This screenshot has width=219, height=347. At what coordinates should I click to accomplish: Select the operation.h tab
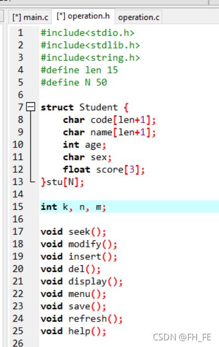(x=83, y=16)
